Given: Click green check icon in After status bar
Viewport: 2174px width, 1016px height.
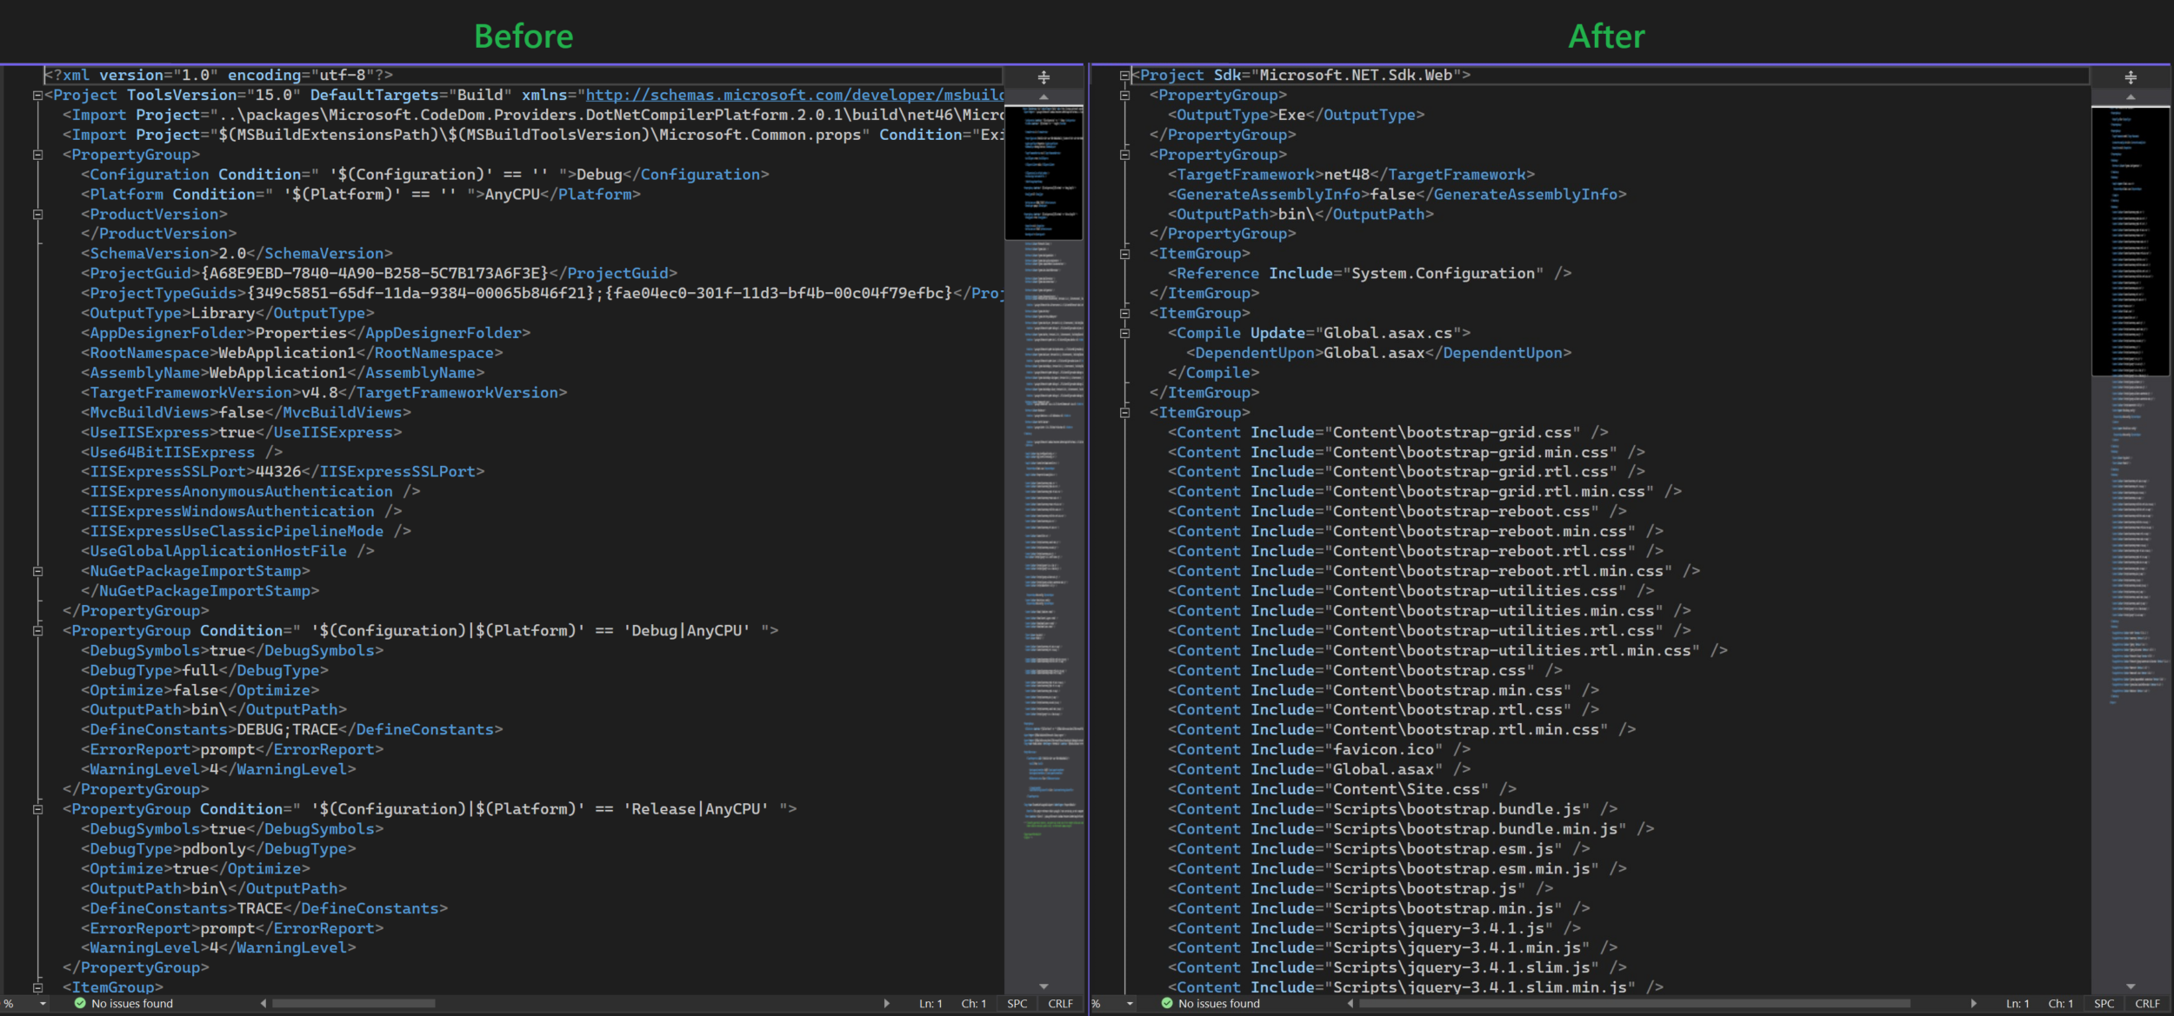Looking at the screenshot, I should [1167, 1004].
